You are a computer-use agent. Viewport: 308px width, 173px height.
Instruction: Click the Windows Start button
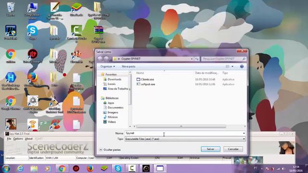coord(6,169)
